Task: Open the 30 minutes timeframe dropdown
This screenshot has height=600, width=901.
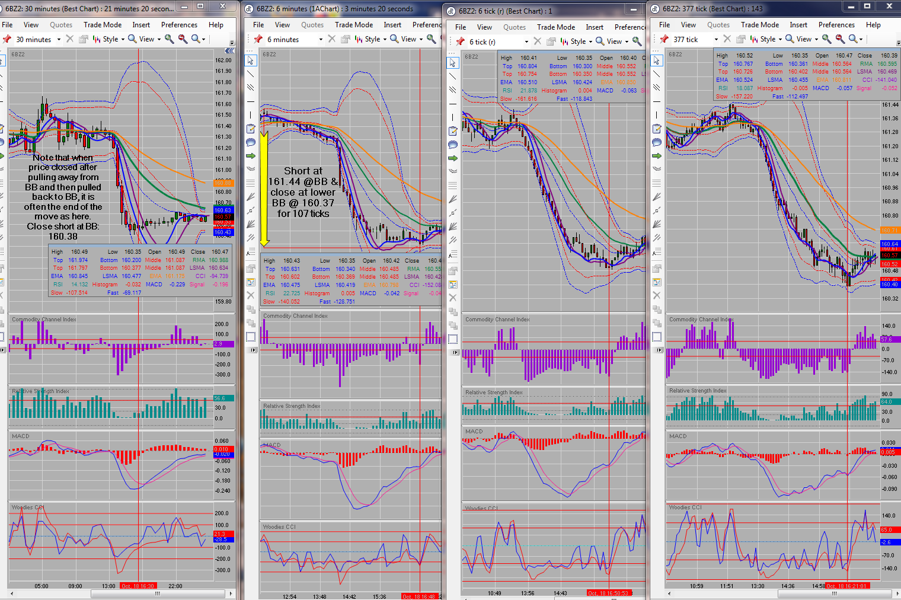Action: (59, 40)
